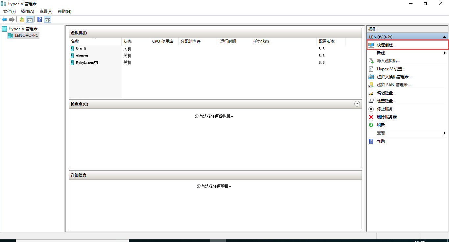Click 刷新 action link
This screenshot has width=449, height=242.
[381, 125]
